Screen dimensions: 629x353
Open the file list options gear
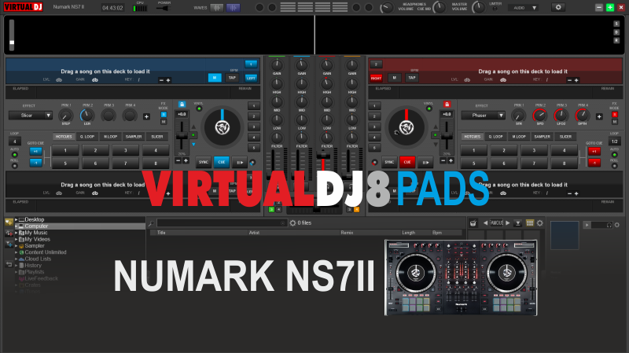click(292, 223)
